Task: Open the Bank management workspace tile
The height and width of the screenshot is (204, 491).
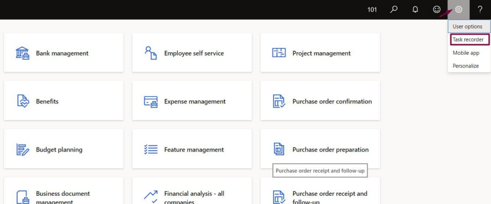Action: (64, 53)
